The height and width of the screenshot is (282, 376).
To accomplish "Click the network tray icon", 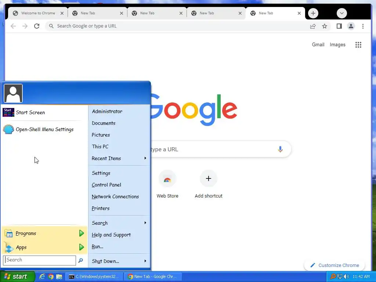I will click(x=340, y=276).
